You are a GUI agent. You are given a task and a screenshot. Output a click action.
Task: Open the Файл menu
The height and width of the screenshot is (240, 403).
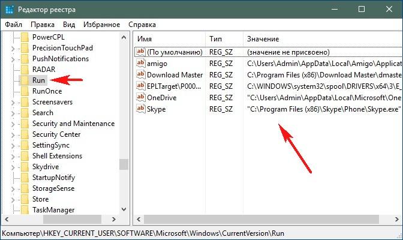14,25
